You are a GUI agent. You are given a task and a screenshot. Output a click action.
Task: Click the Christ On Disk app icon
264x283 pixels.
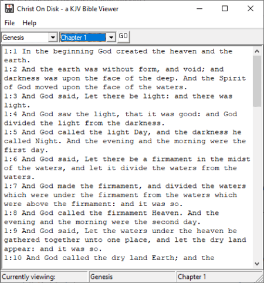9,9
